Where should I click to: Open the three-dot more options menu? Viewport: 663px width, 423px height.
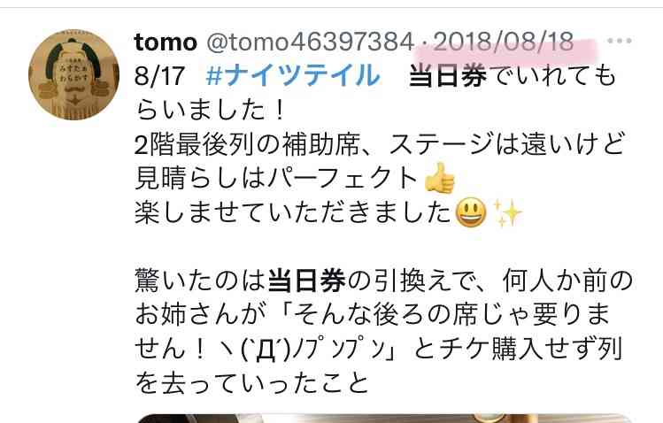[620, 41]
